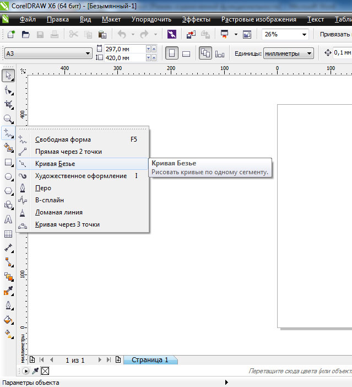Screen dimensions: 352x387
Task: Select the Basic Shapes tool
Action: 9,205
